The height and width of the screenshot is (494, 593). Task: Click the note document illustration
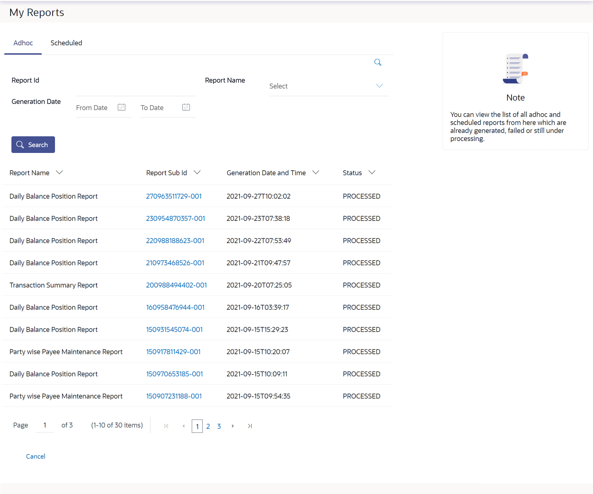[x=515, y=68]
